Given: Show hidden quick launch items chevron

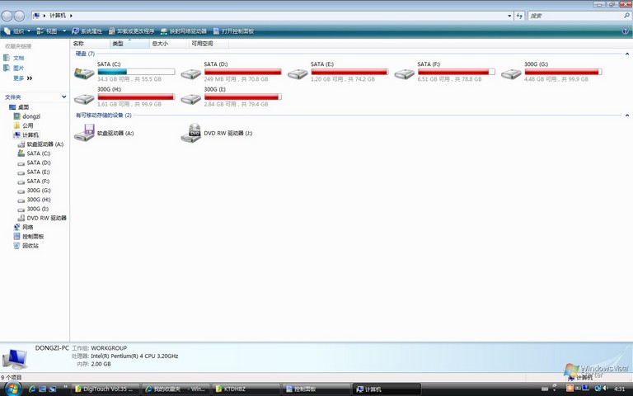Looking at the screenshot, I should [x=64, y=387].
